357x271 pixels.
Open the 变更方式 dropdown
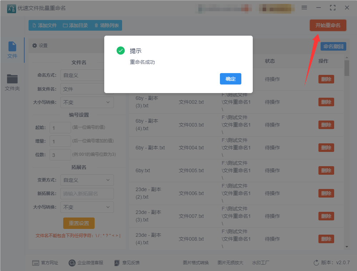click(87, 180)
